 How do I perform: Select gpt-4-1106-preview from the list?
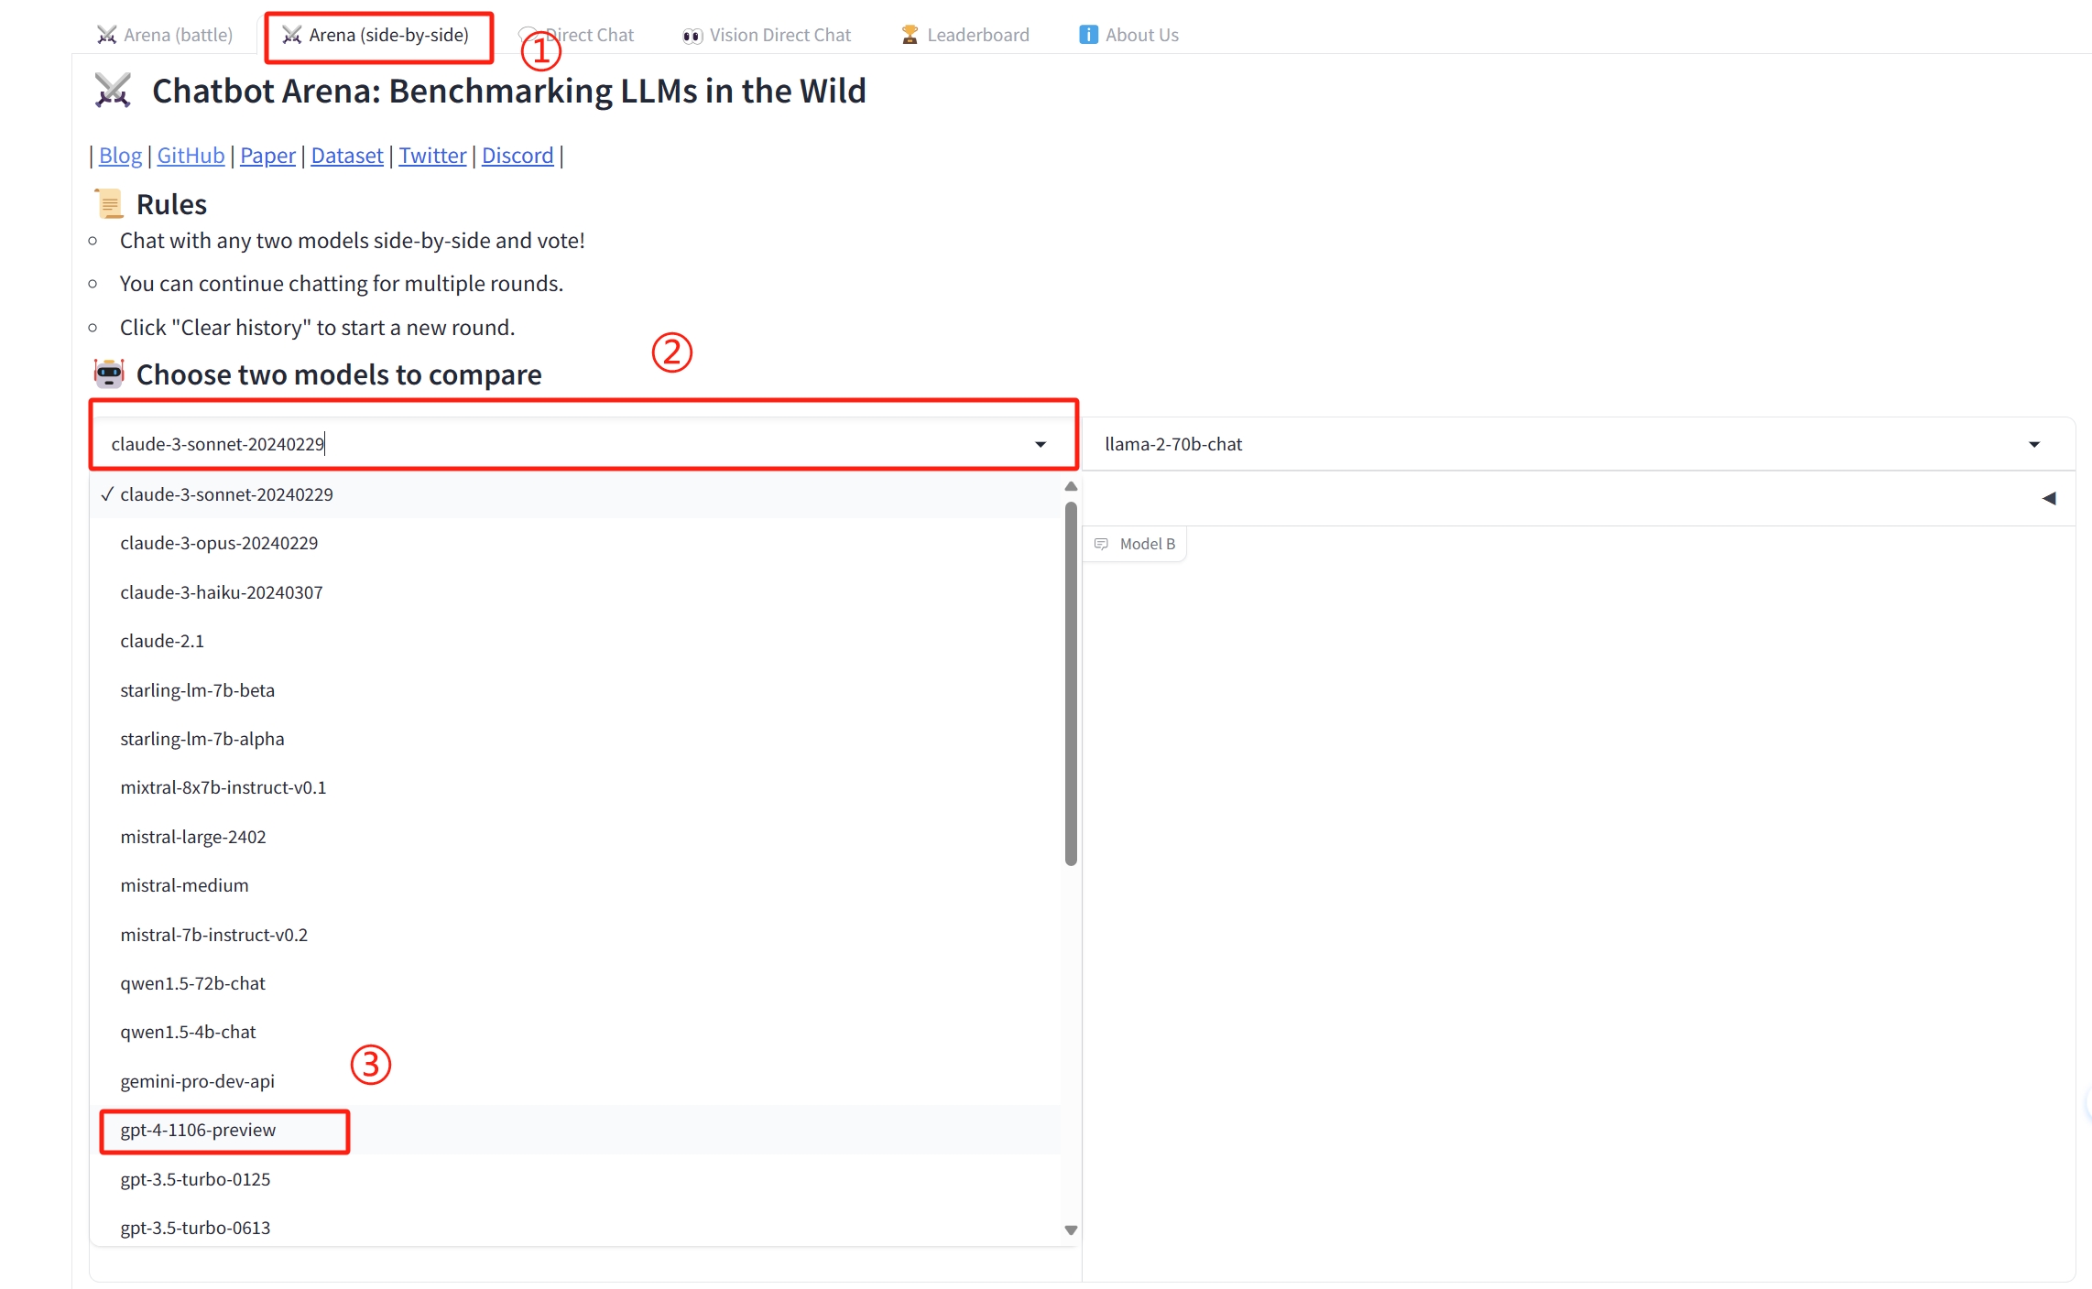pos(198,1131)
